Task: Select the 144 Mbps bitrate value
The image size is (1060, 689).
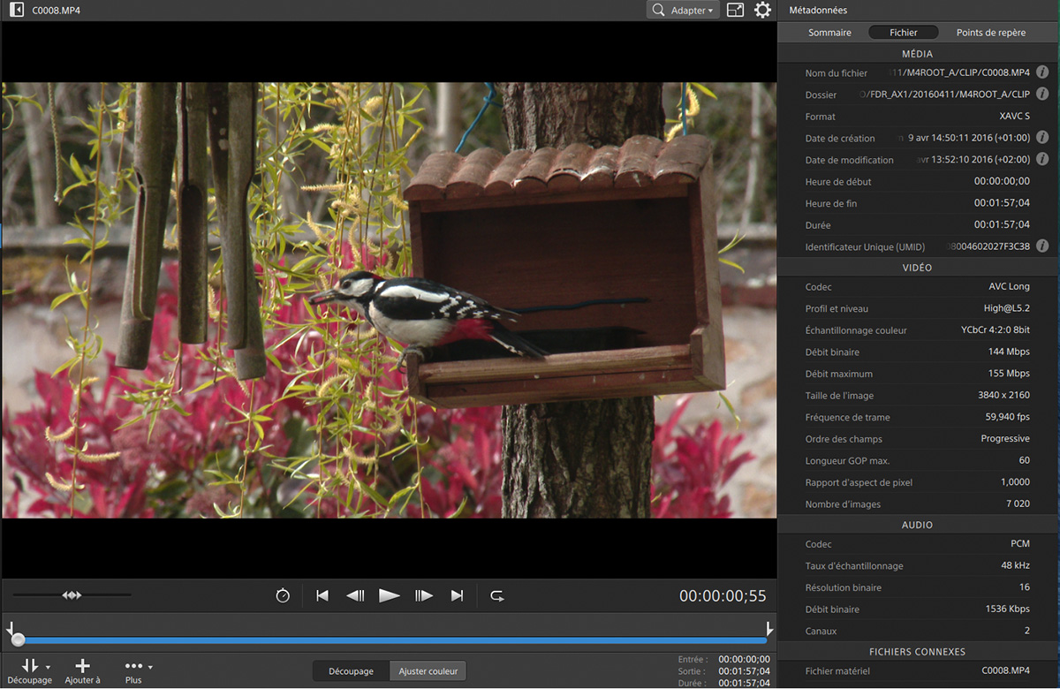Action: point(1009,352)
